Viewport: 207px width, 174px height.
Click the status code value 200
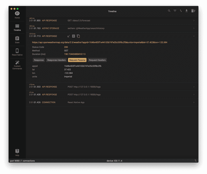(x=66, y=47)
